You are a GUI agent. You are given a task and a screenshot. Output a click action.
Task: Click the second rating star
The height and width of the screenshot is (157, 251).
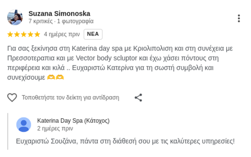point(17,34)
